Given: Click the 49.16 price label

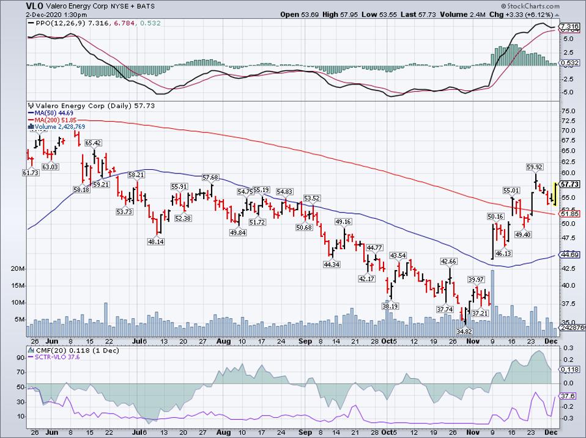Looking at the screenshot, I should (343, 222).
